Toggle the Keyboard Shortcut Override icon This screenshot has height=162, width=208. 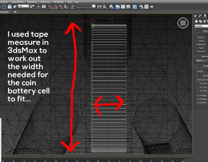pyautogui.click(x=44, y=6)
